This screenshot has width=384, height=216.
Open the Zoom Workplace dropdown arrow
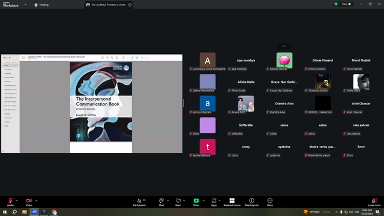pos(25,4)
